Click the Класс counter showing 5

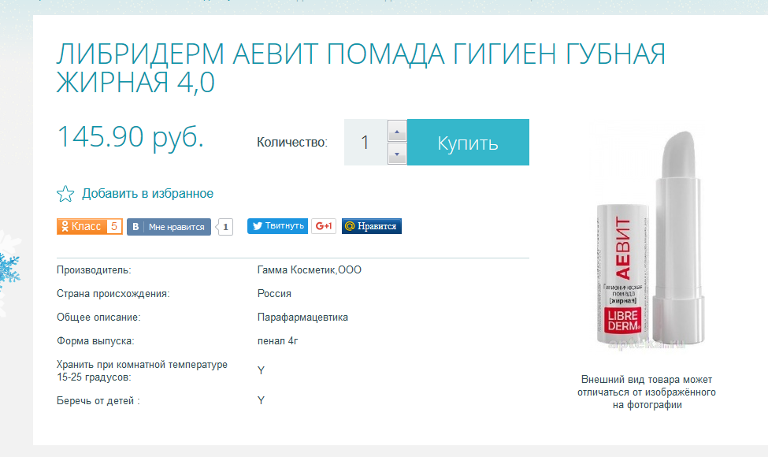114,227
